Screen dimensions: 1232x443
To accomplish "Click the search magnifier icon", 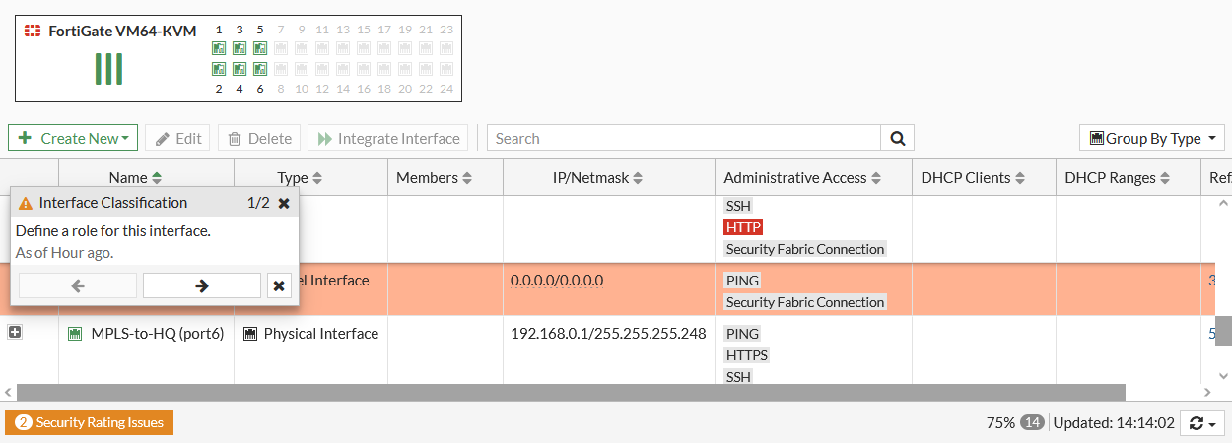I will [897, 139].
